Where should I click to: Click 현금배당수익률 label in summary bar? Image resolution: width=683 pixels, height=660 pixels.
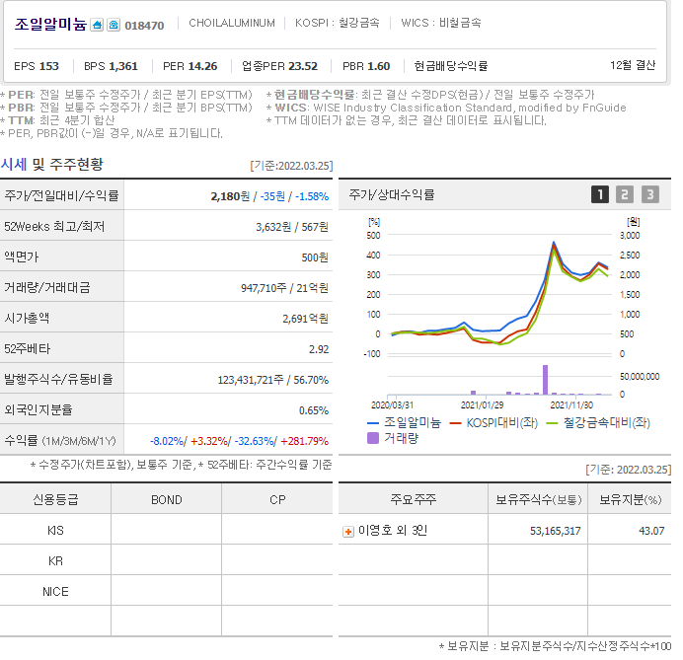tap(450, 66)
